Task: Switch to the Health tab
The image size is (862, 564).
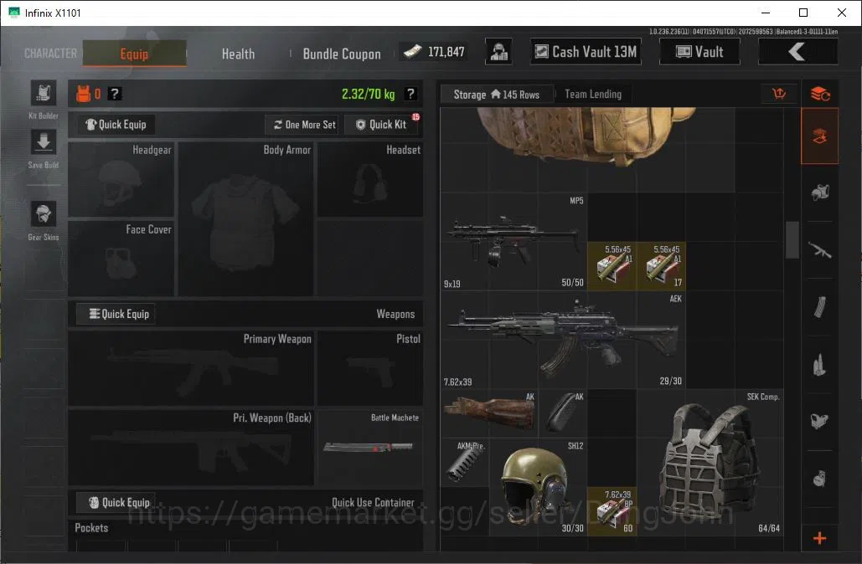Action: [238, 54]
